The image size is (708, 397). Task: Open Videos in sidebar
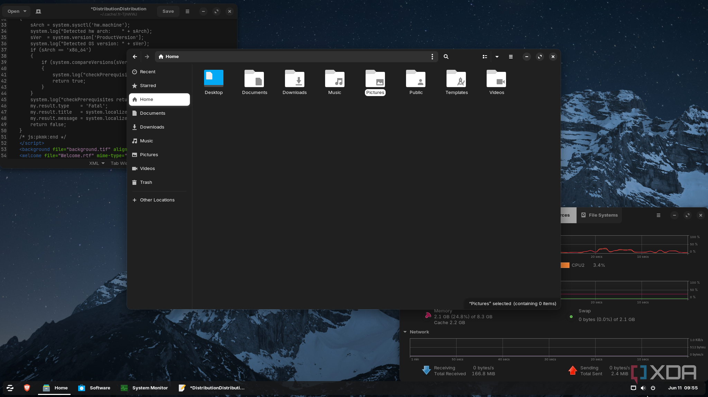click(x=159, y=169)
